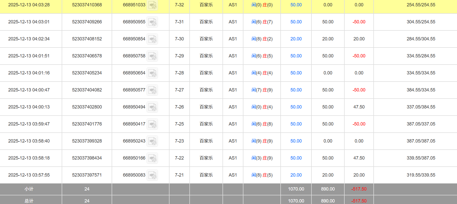
Task: Select order number 523037406578
Action: (x=87, y=56)
